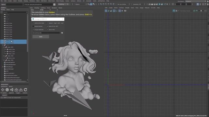Toggle the replace _high with _low checkbox
This screenshot has height=117, width=209.
47,23
